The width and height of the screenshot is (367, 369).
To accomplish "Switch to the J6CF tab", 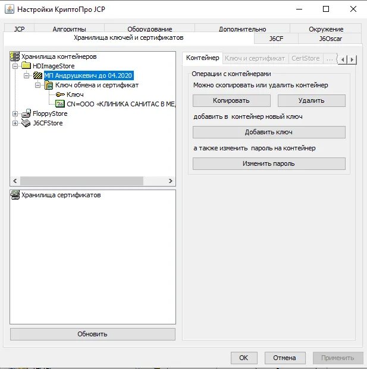I will tap(276, 39).
